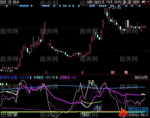Viewport: 150px width, 118px height.
Task: Toggle the 除权 ex-rights adjustment
Action: point(118,2)
